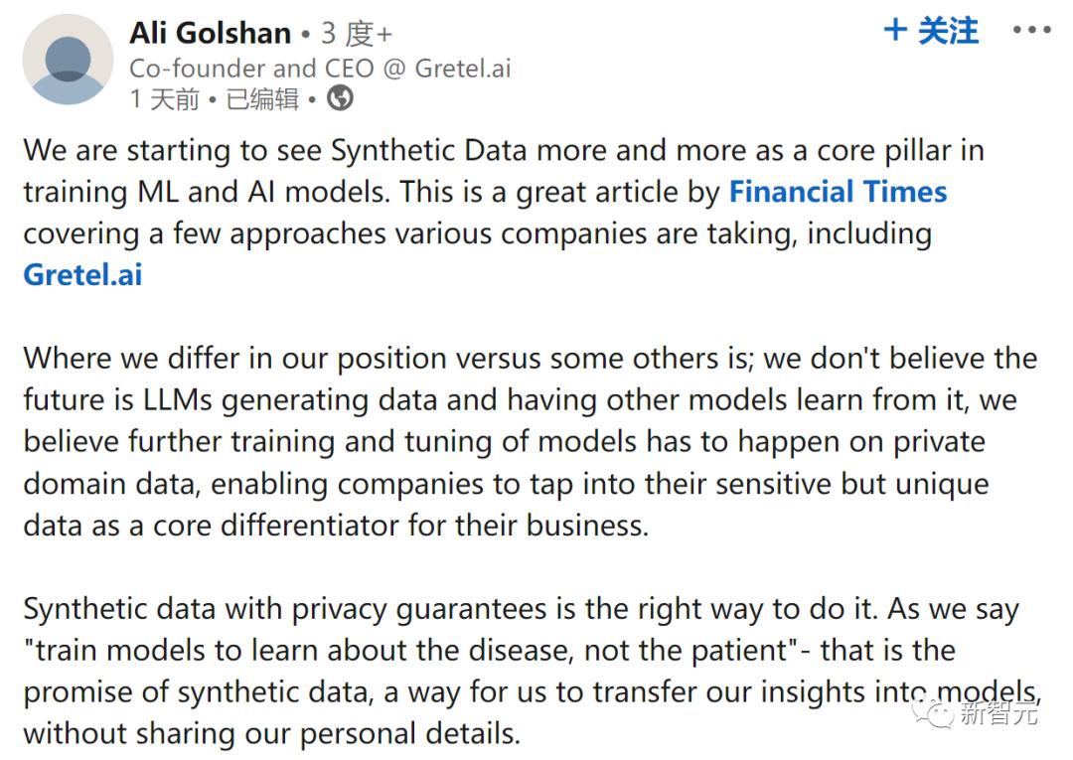Click the plus sign beside 关注
This screenshot has width=1073, height=760.
[895, 30]
